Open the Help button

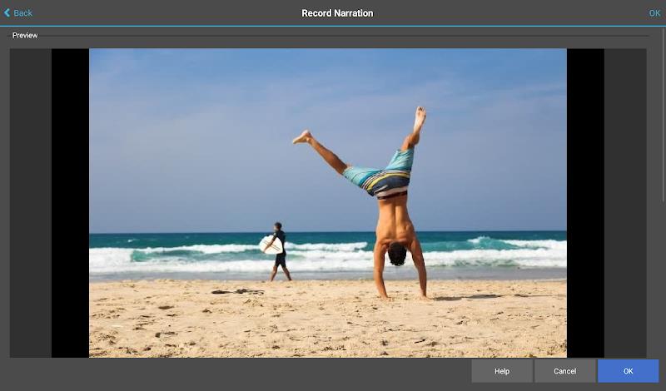pyautogui.click(x=502, y=371)
